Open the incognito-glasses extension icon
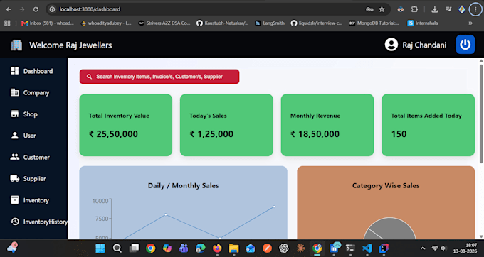The width and height of the screenshot is (484, 257). click(400, 9)
